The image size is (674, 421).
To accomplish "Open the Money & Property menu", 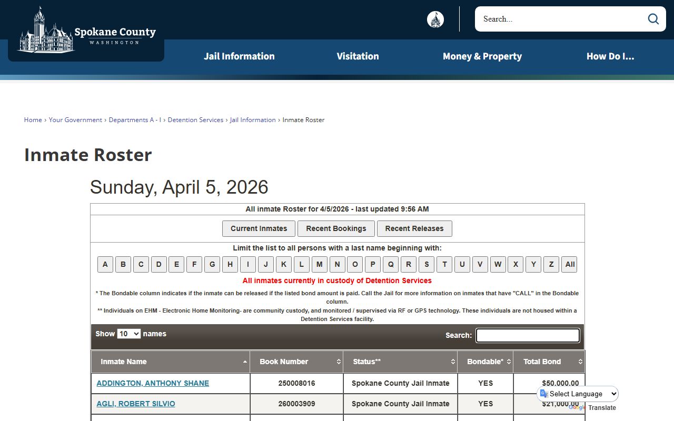I will tap(482, 56).
